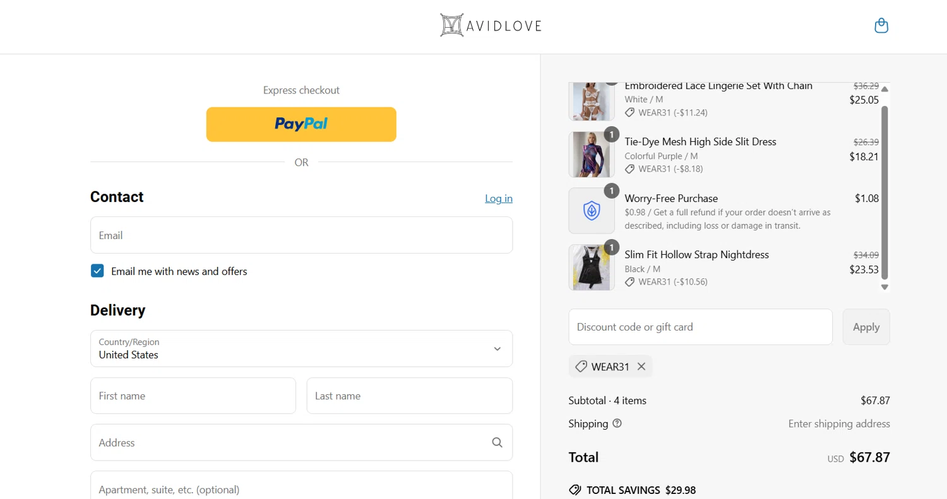Click the address search magnifier icon
The image size is (947, 499).
(x=497, y=442)
